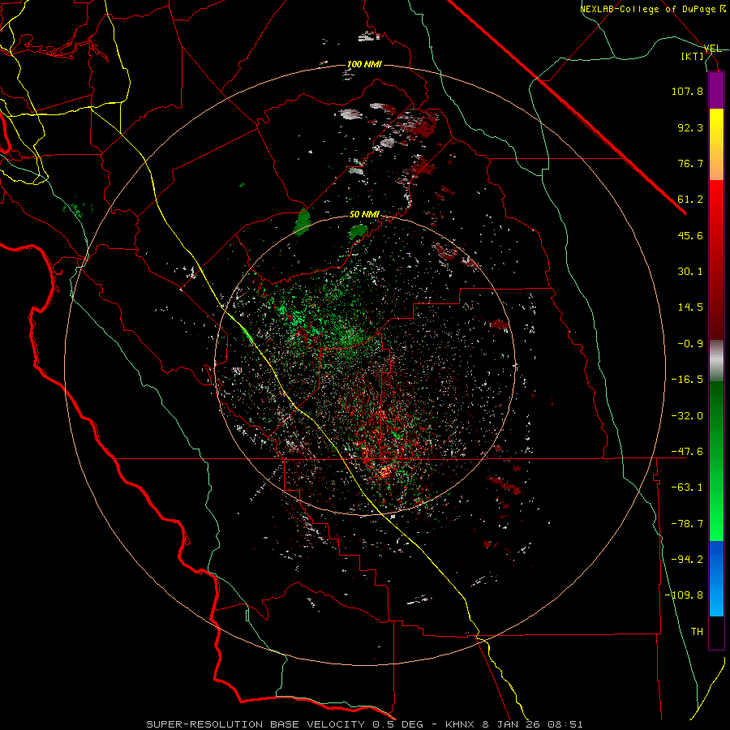Viewport: 730px width, 730px height.
Task: Click the 30.1 velocity scale value
Action: pyautogui.click(x=690, y=272)
